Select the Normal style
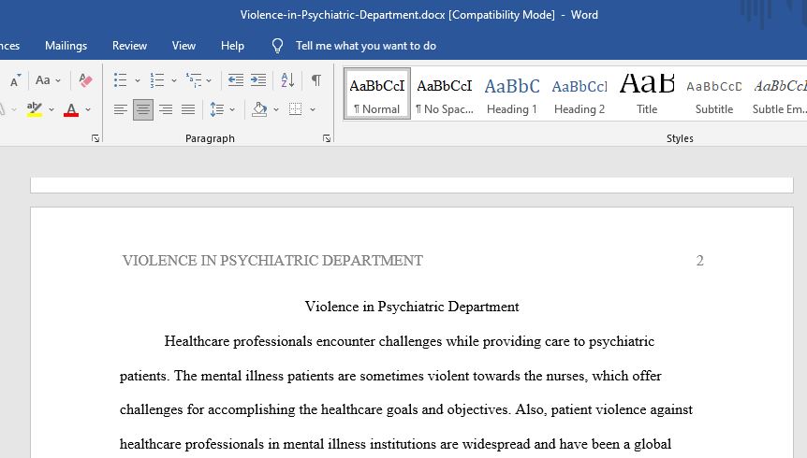The height and width of the screenshot is (458, 807). pos(377,93)
